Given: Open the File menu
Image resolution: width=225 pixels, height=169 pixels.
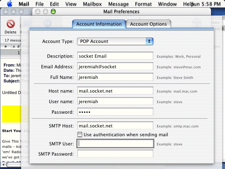Looking at the screenshot, I should click(39, 4).
